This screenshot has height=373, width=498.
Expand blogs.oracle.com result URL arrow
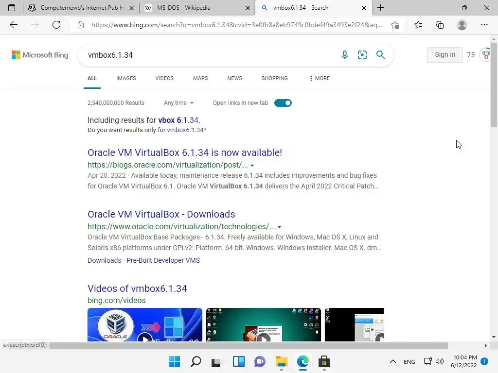pyautogui.click(x=252, y=166)
